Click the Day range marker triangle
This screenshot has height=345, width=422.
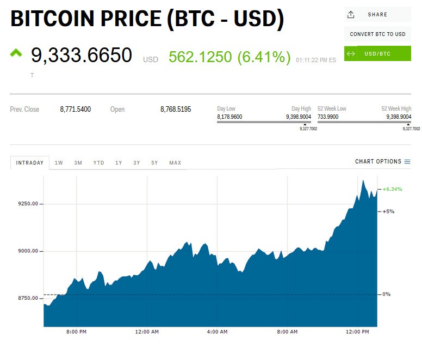pos(305,125)
